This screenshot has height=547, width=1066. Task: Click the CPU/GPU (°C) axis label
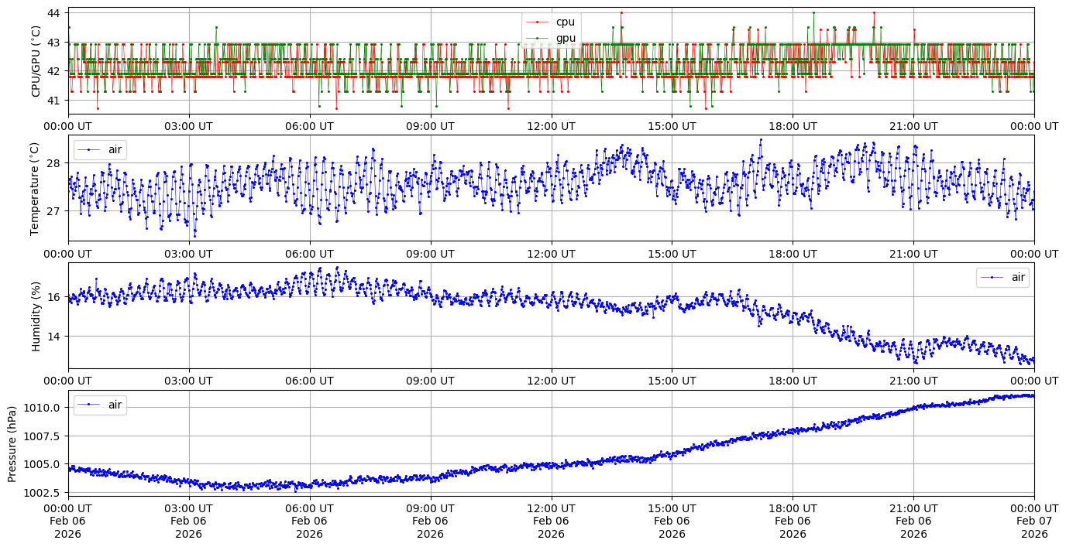36,62
